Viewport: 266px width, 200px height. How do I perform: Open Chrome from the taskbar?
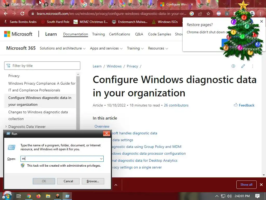29,196
